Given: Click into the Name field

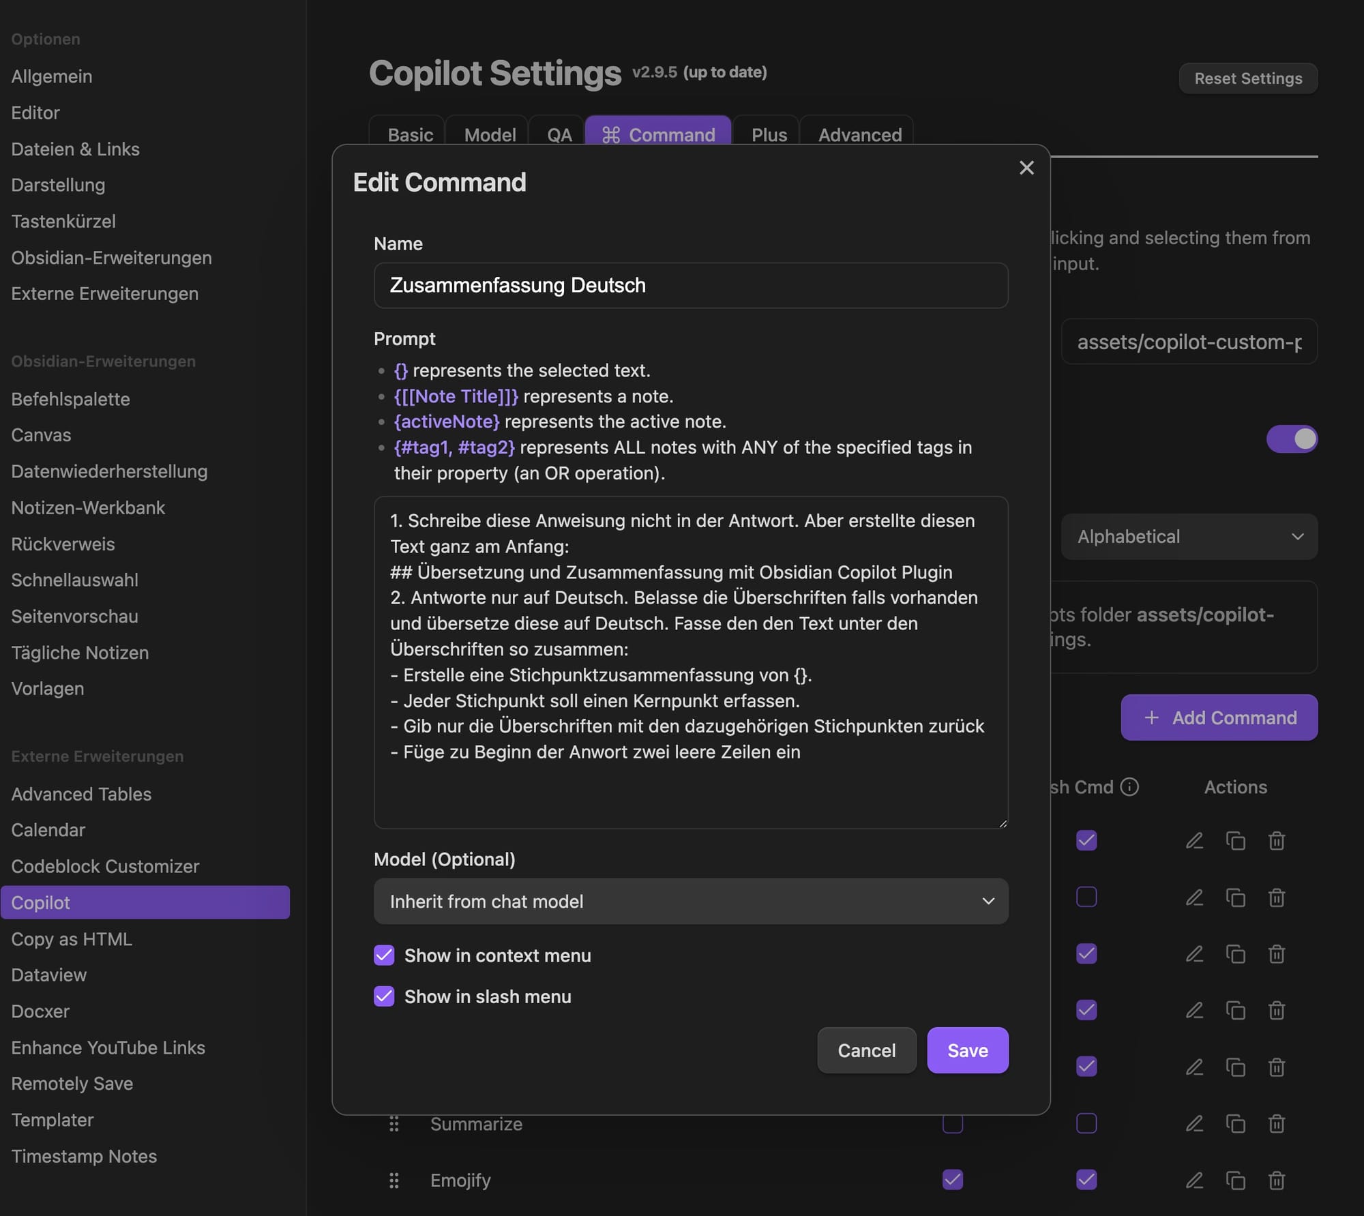Looking at the screenshot, I should [691, 285].
